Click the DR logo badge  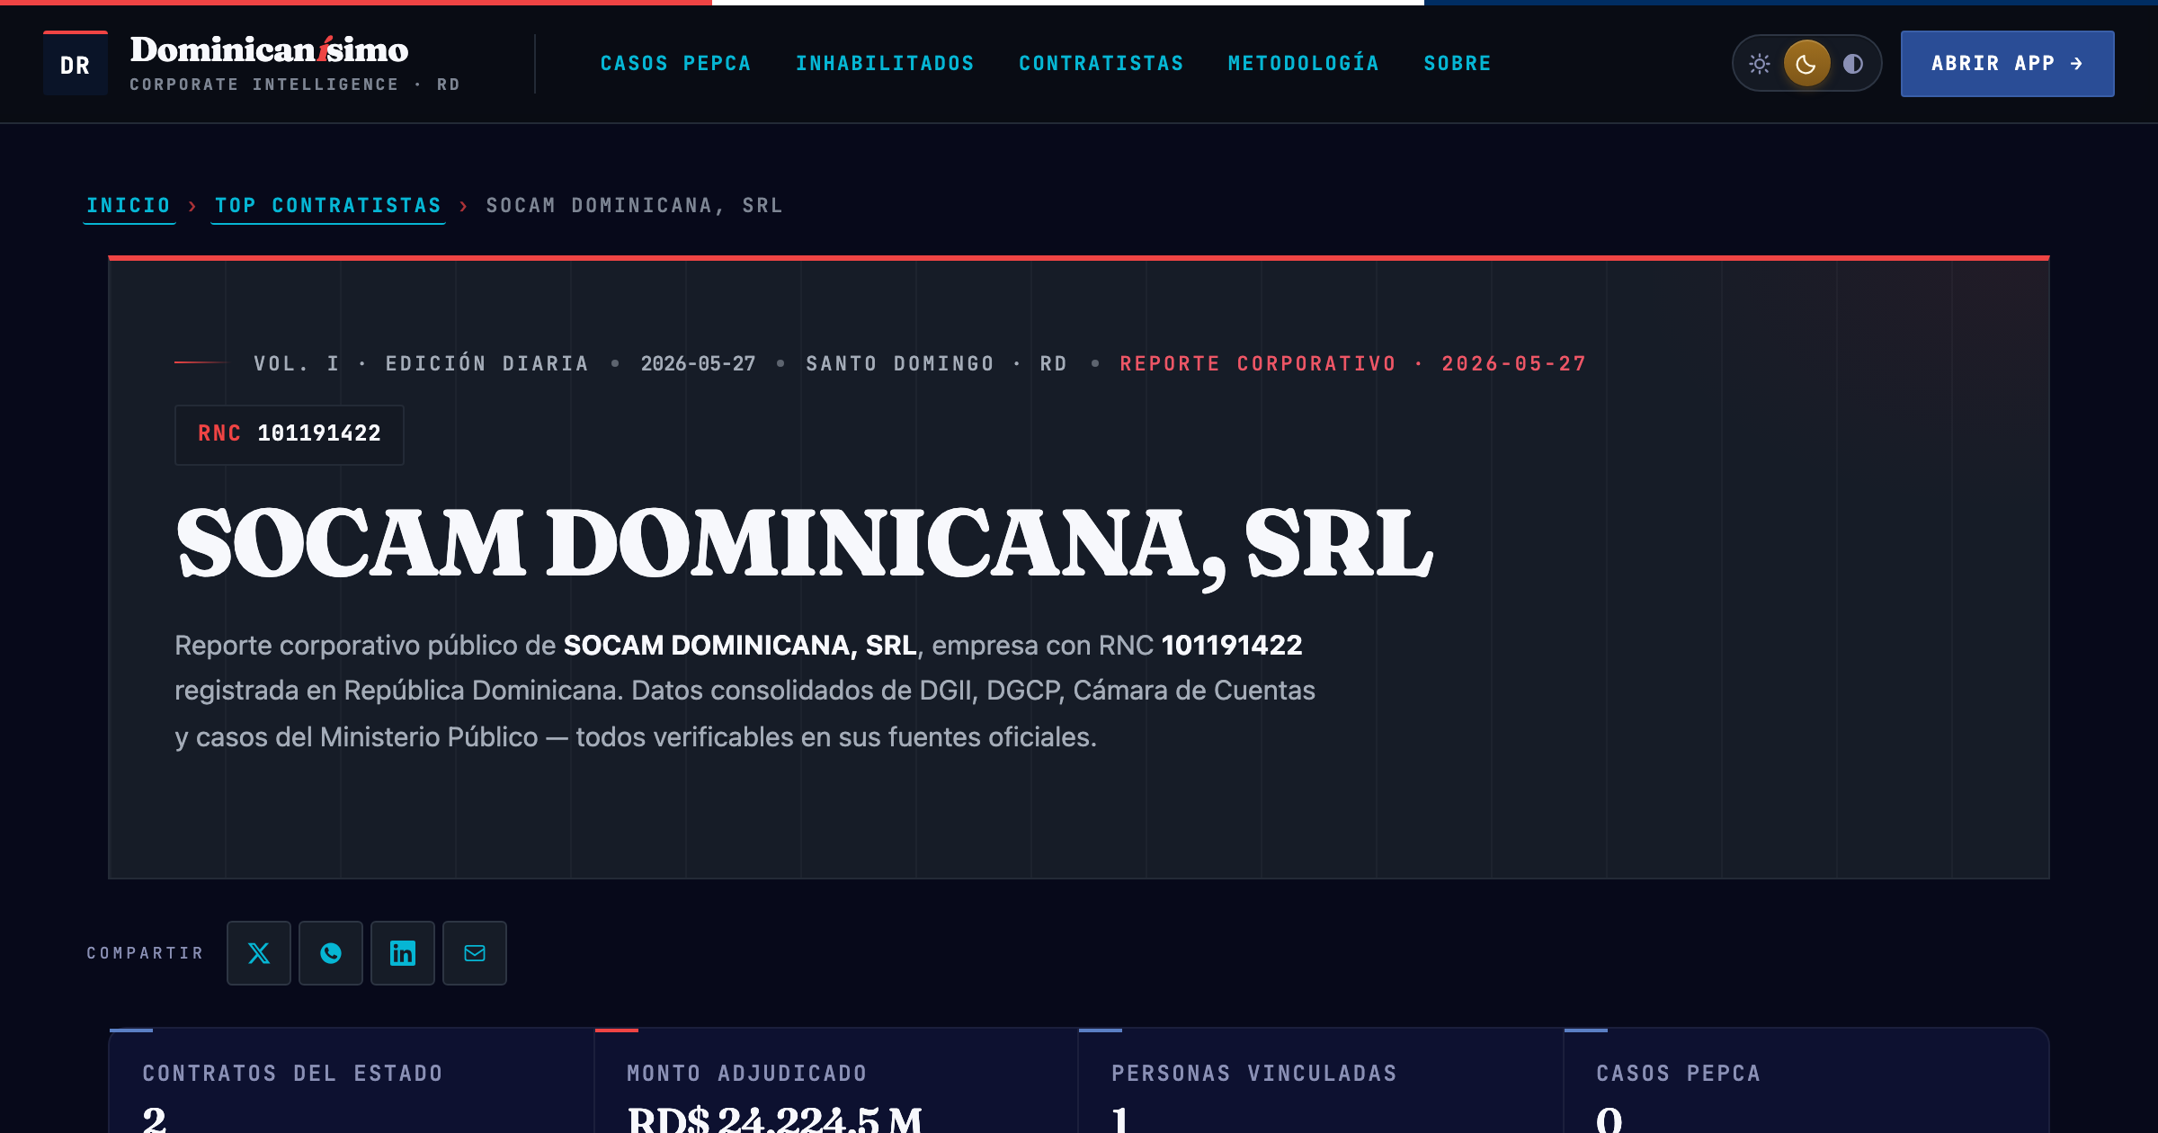point(76,64)
